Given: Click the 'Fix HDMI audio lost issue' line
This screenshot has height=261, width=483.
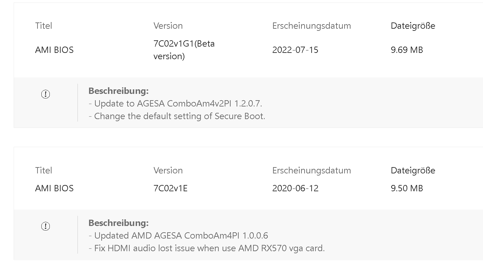Looking at the screenshot, I should pos(207,248).
